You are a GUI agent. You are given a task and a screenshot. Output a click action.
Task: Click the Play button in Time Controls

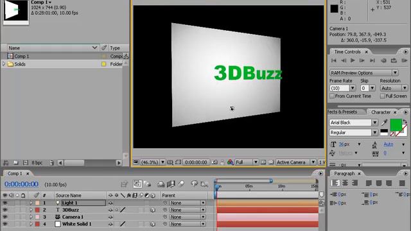coord(353,60)
